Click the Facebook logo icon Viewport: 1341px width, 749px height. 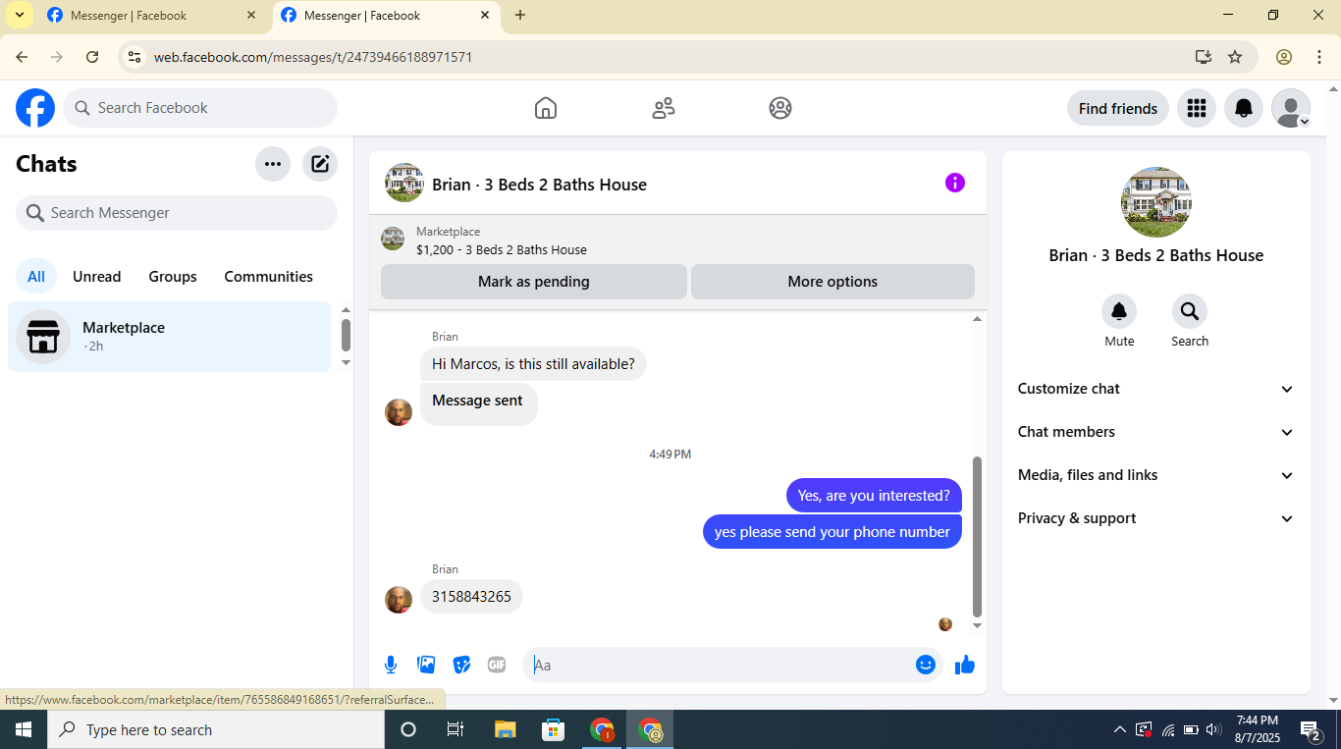click(35, 108)
